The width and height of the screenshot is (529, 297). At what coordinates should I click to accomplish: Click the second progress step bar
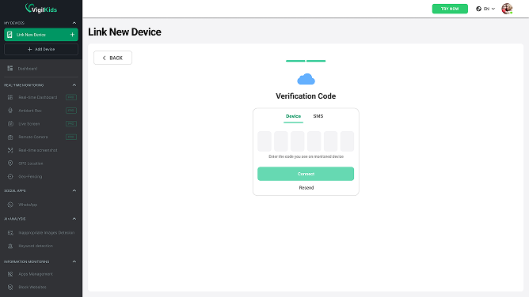316,61
